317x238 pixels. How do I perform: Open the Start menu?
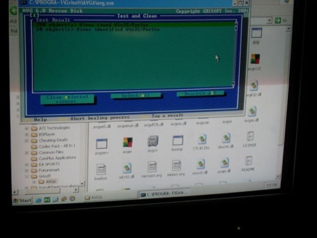(23, 201)
